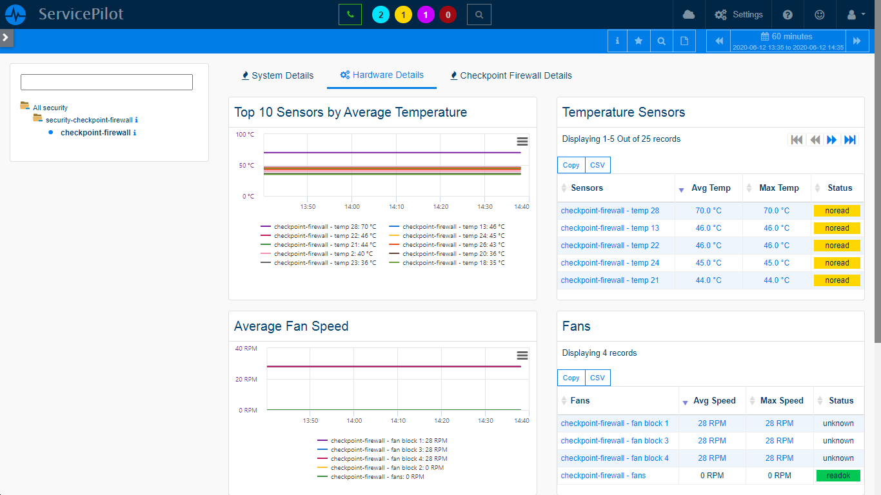Viewport: 881px width, 495px height.
Task: Toggle temp 13 series in temperature chart legend
Action: (x=446, y=227)
